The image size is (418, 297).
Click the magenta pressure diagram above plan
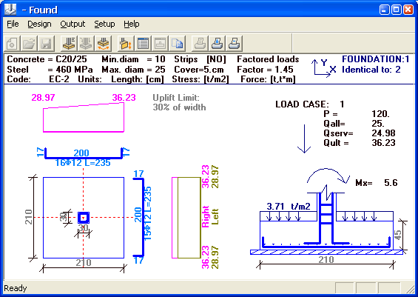pos(84,118)
